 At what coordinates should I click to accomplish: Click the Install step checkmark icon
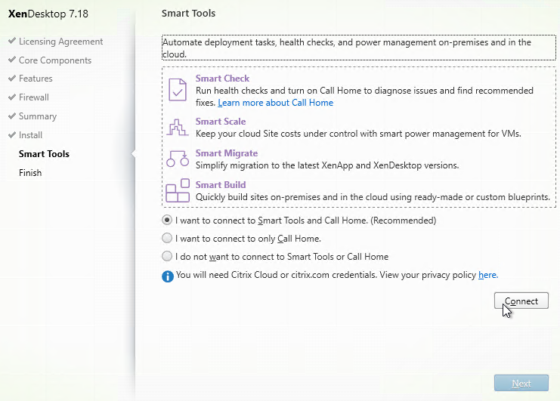click(11, 135)
